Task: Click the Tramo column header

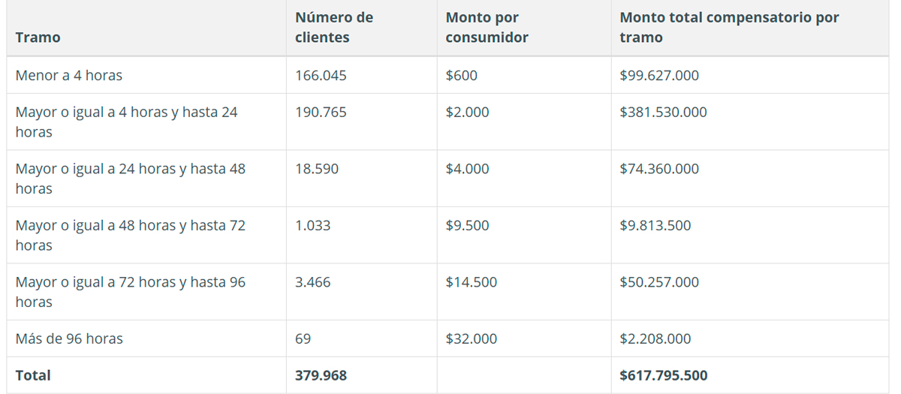Action: click(x=38, y=38)
